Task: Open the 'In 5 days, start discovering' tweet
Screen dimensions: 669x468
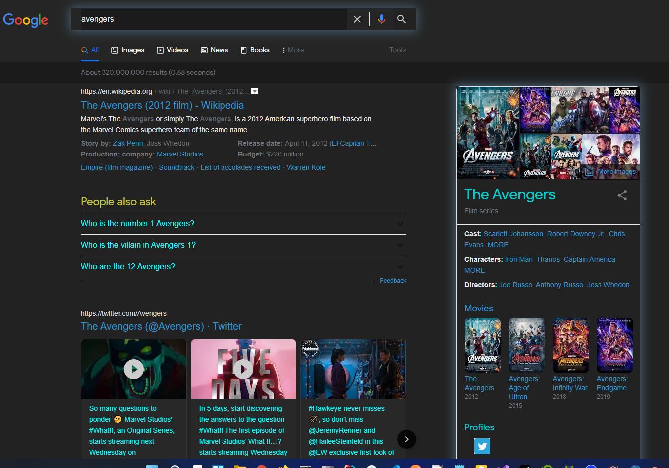Action: (x=243, y=430)
